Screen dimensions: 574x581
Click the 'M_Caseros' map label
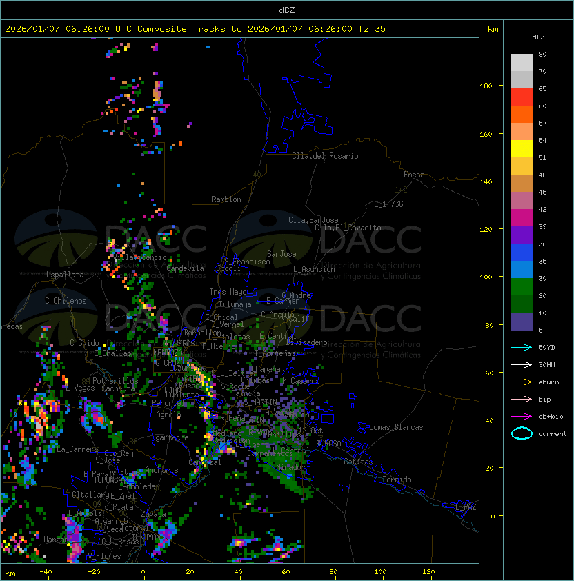tap(301, 381)
